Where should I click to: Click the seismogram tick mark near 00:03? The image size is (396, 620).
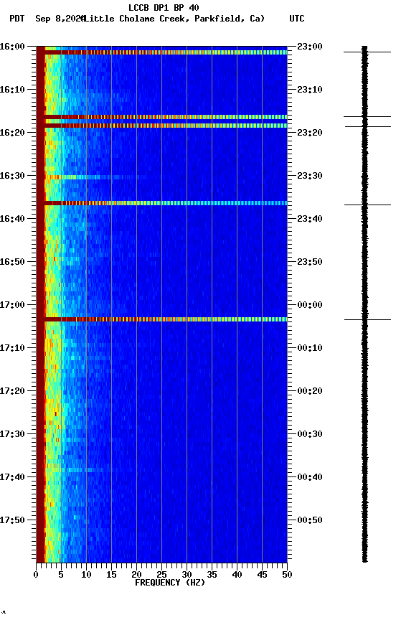point(367,319)
